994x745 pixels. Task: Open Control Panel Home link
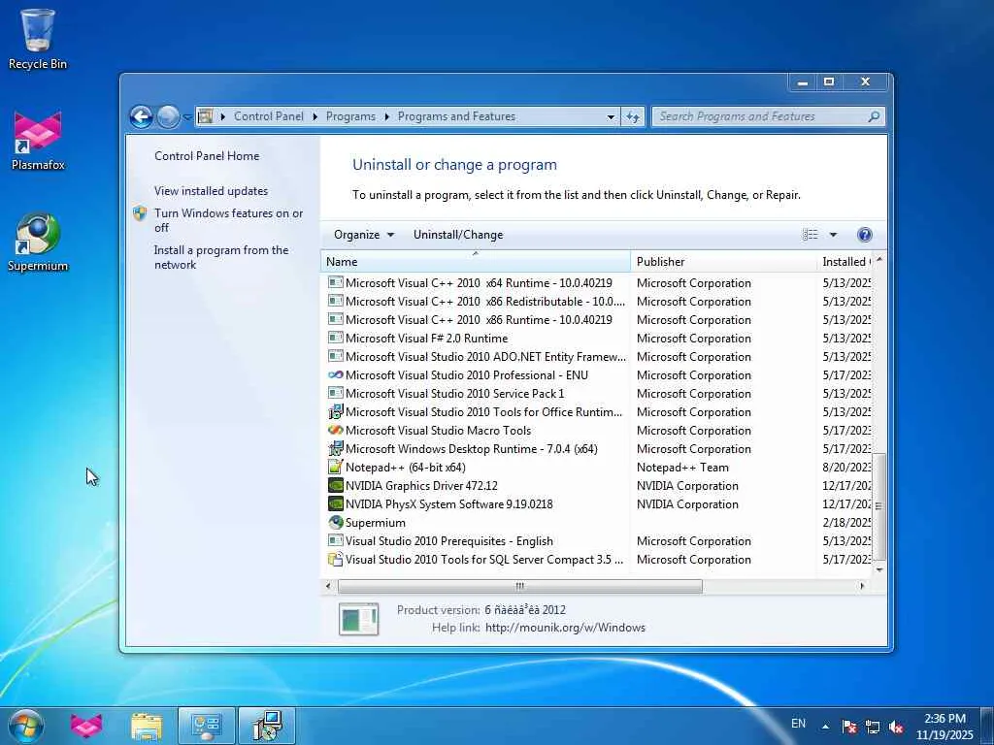(x=207, y=156)
